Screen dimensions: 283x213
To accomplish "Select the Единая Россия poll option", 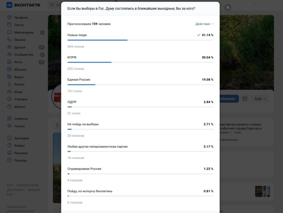I will [x=140, y=85].
